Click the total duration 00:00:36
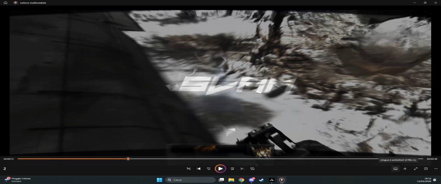 click(432, 159)
